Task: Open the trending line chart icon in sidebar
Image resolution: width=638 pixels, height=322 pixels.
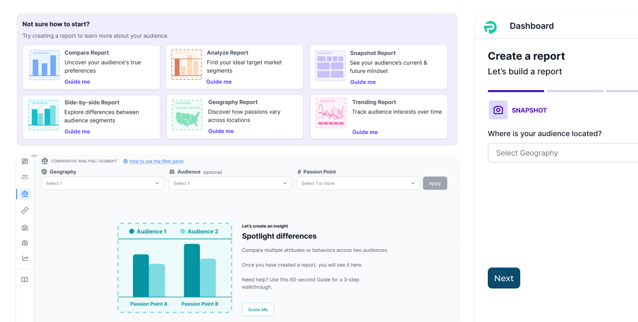Action: tap(25, 258)
